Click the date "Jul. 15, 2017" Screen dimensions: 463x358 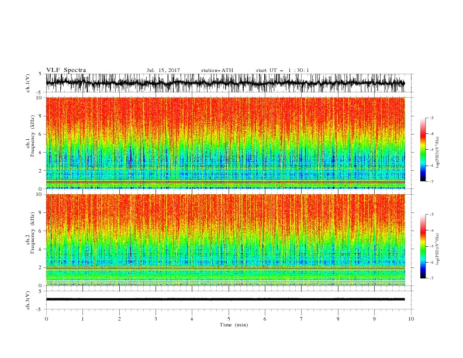point(163,70)
